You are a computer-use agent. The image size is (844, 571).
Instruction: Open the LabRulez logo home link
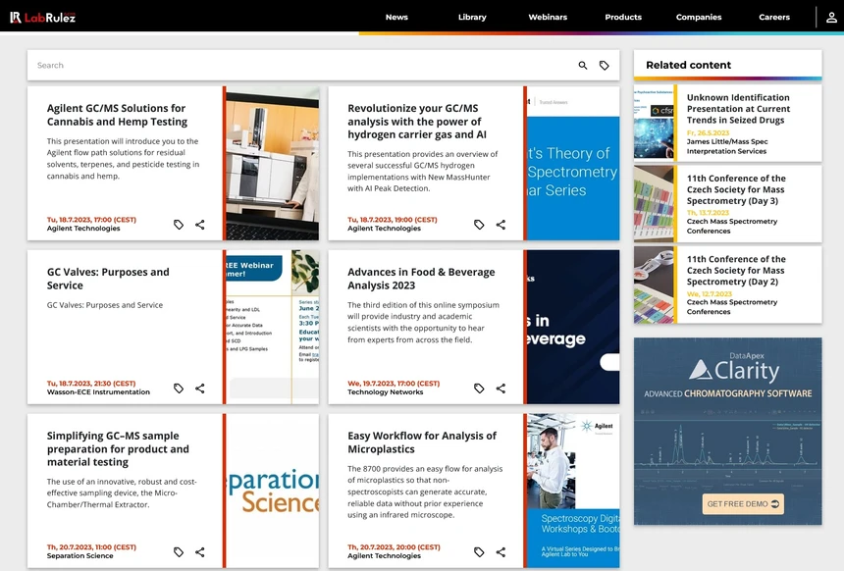click(42, 18)
